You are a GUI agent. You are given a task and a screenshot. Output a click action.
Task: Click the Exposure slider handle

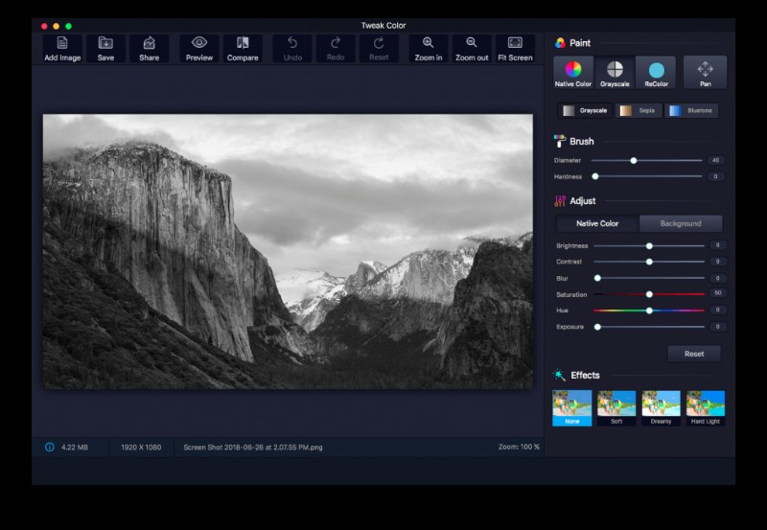pyautogui.click(x=597, y=327)
